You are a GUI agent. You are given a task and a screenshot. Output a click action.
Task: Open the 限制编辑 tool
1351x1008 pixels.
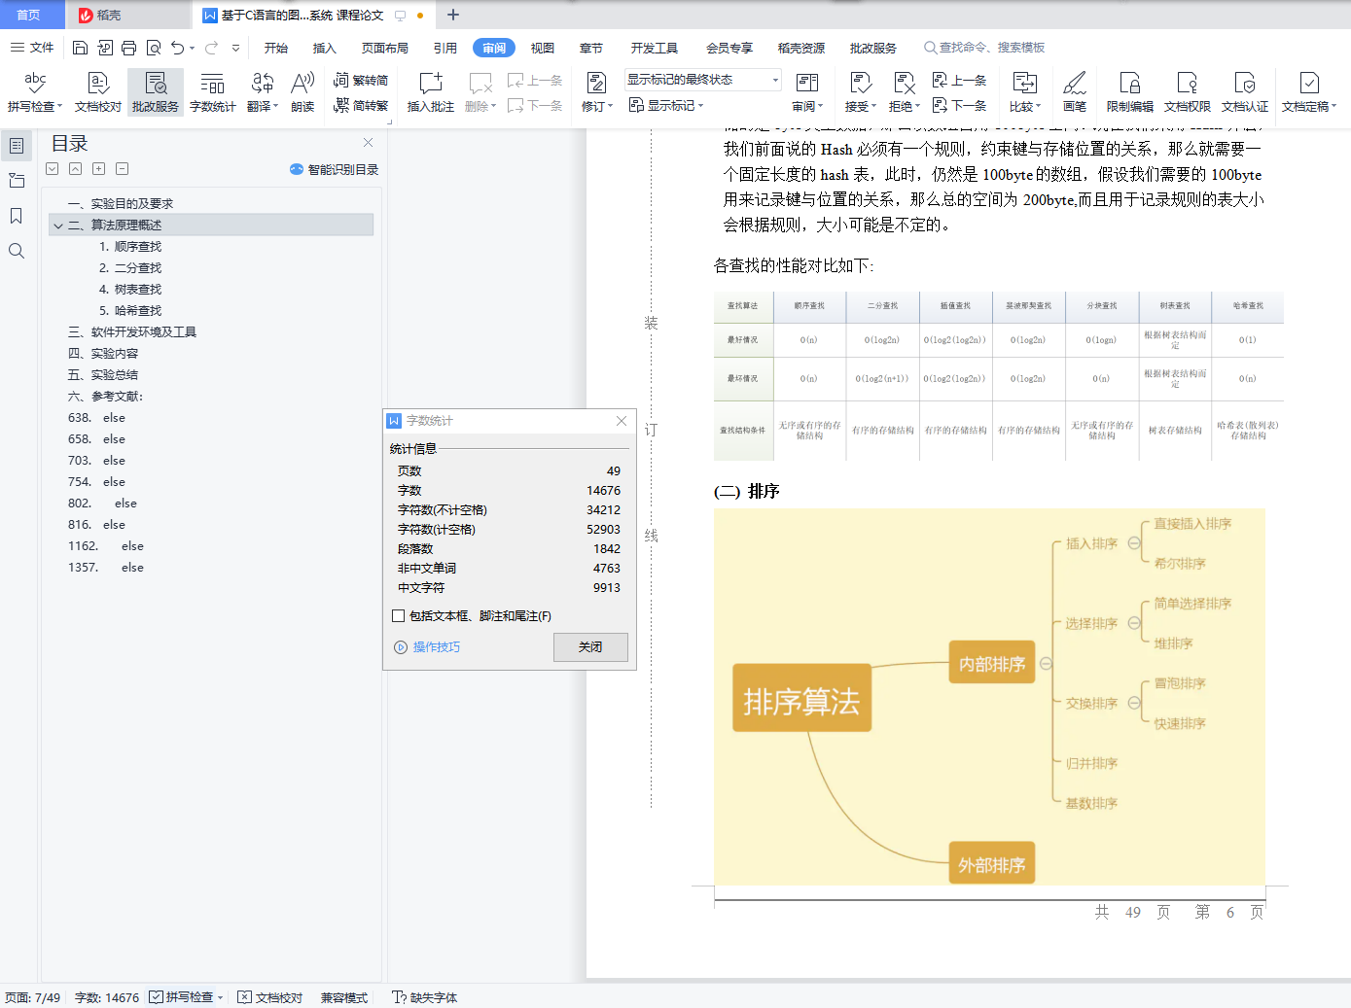(x=1129, y=92)
